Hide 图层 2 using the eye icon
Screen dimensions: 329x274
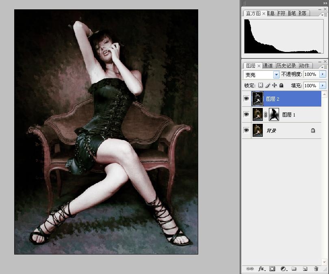pyautogui.click(x=246, y=99)
